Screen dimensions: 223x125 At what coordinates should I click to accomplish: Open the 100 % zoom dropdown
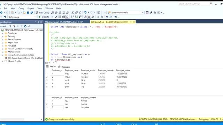54,62
